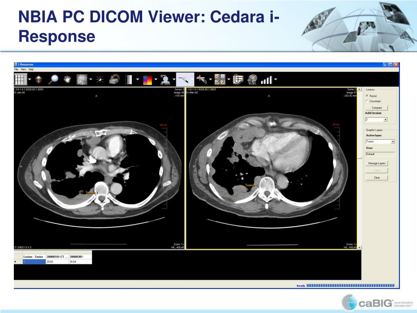Open the Add lesion dropdown

pos(376,120)
